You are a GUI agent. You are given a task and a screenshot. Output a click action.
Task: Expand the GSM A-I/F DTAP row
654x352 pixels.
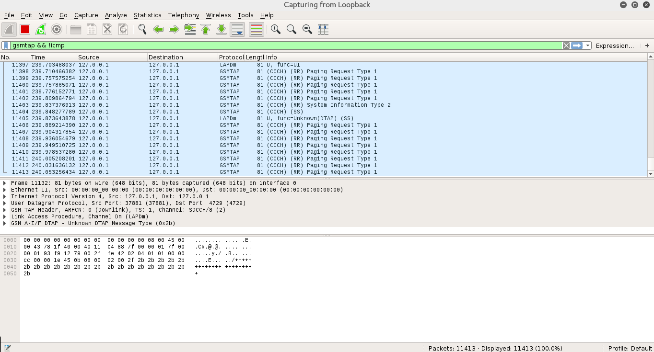5,223
